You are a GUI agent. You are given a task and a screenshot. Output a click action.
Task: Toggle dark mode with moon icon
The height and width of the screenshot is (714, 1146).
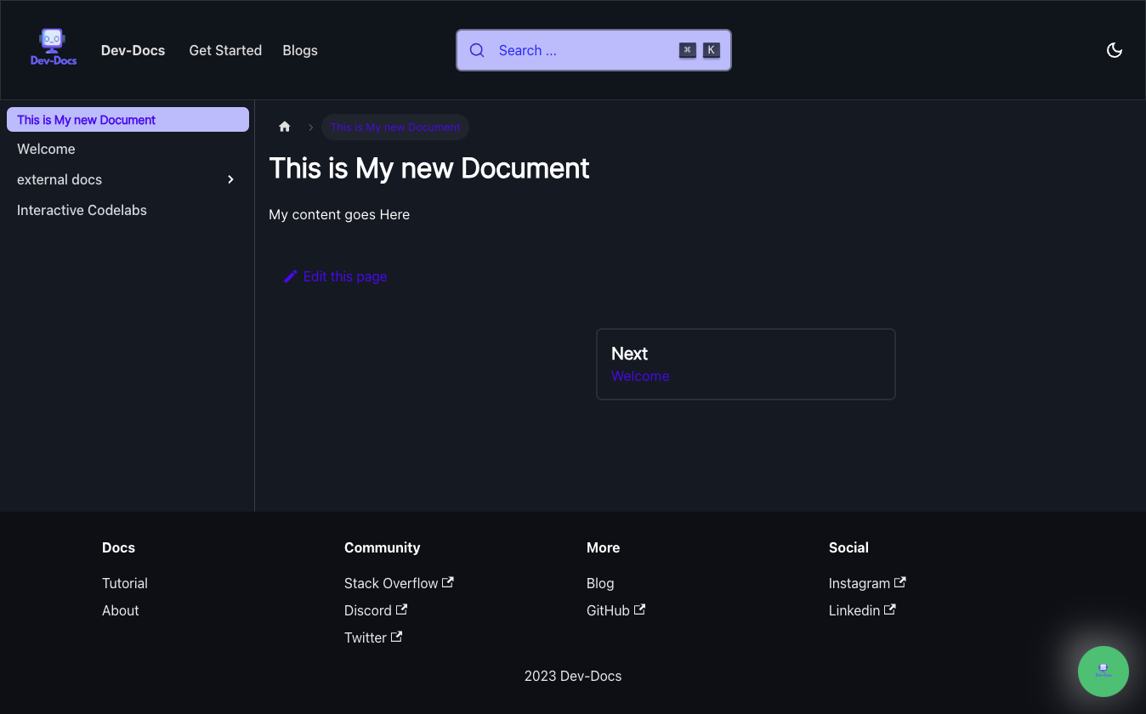[x=1115, y=50]
